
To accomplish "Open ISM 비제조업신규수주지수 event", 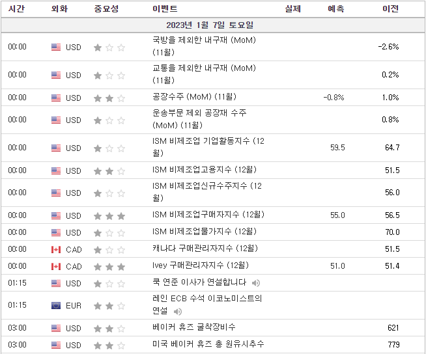I will click(207, 192).
